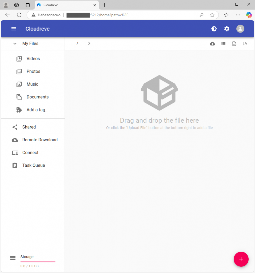Image resolution: width=255 pixels, height=273 pixels.
Task: Open the browser profile icon
Action: (x=6, y=5)
